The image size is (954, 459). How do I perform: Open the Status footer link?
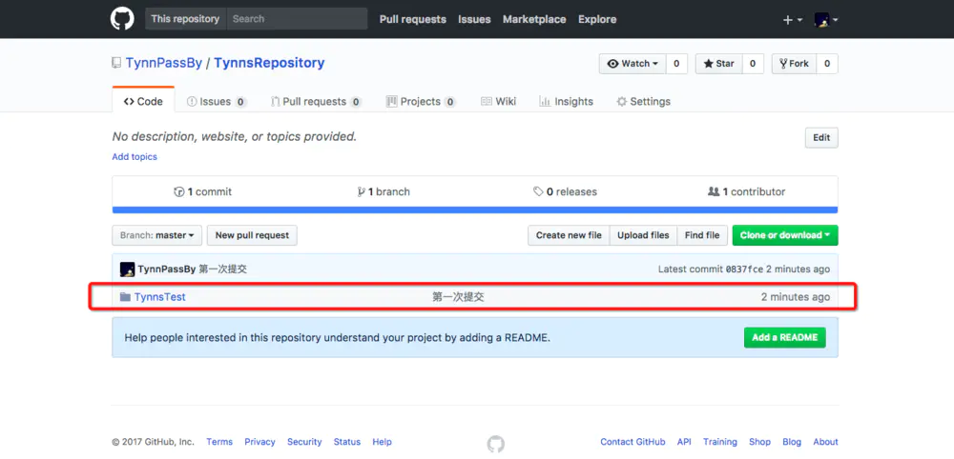pos(347,442)
